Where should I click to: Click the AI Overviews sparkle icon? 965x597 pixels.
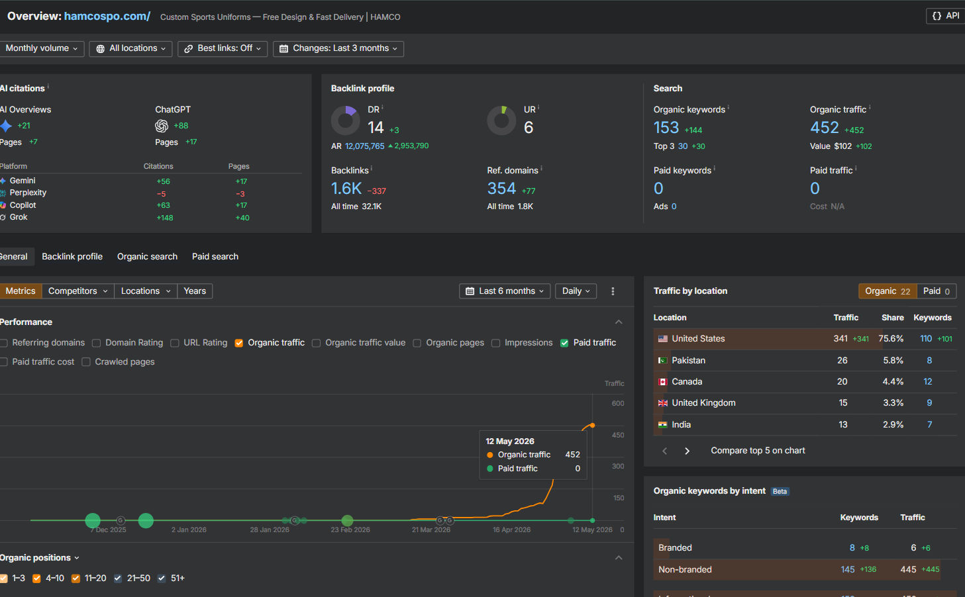[x=6, y=126]
